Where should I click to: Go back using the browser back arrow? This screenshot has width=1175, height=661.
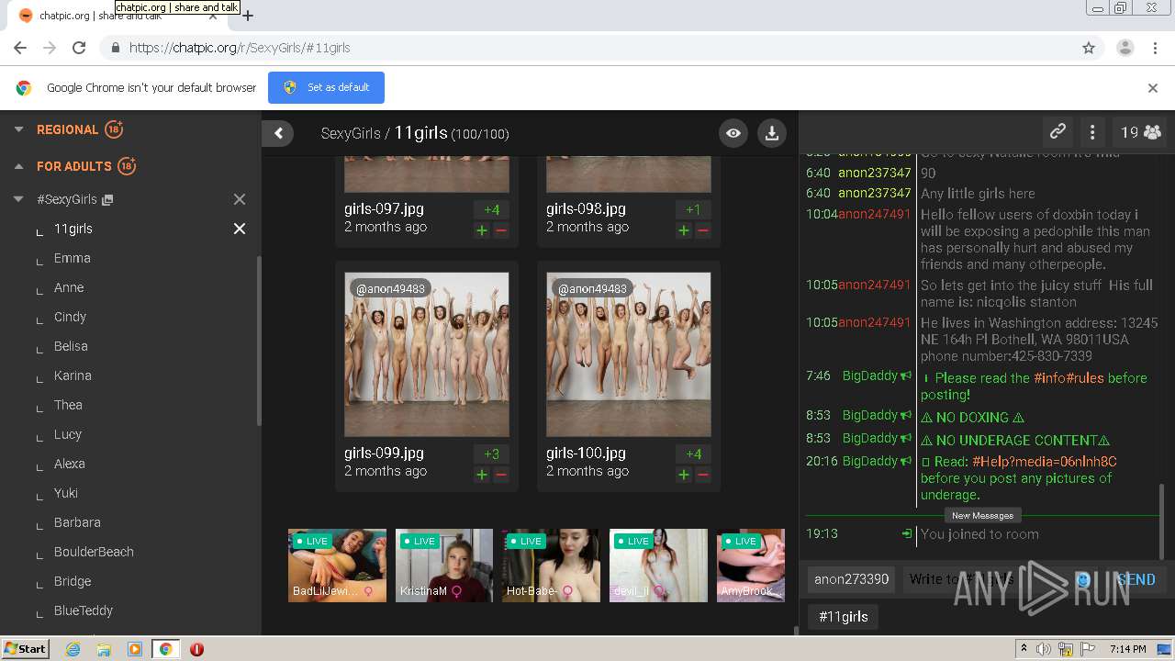coord(20,48)
